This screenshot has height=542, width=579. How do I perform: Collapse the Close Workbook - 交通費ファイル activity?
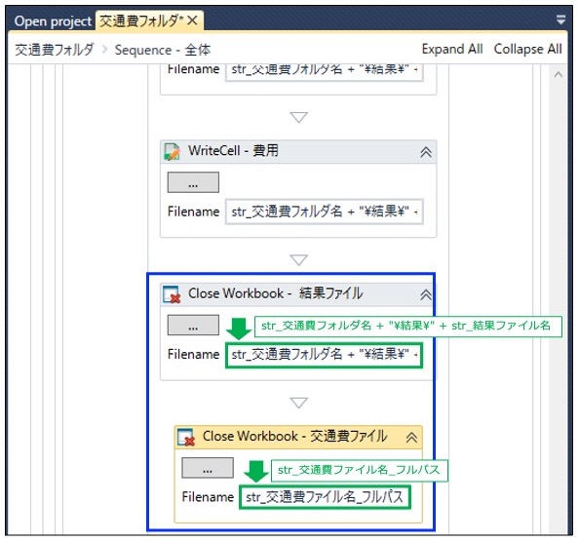point(411,438)
